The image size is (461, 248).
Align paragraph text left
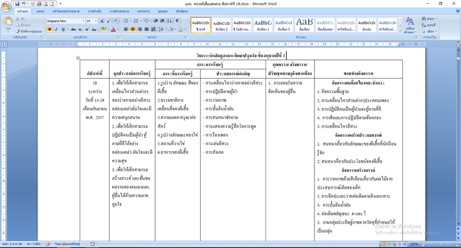(126, 29)
